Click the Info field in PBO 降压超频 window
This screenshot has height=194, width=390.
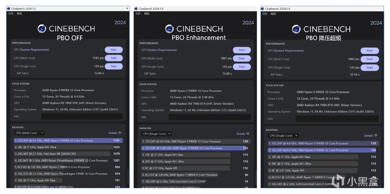pyautogui.click(x=337, y=119)
